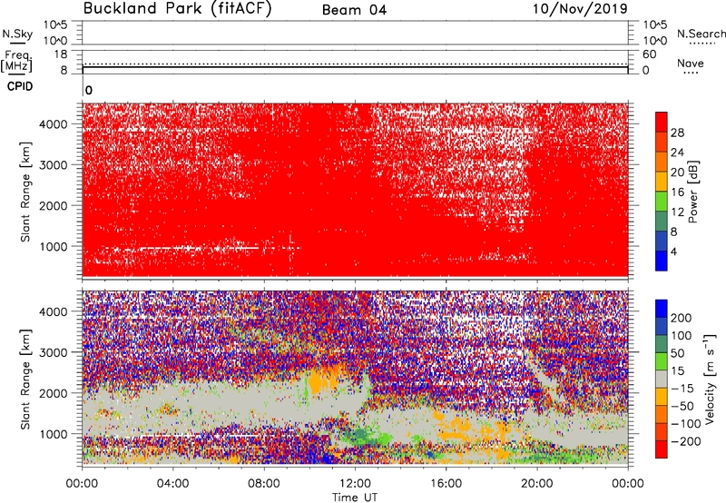Click the 'Power [dB]' colorbar label
Screen dimensions: 726x503
pos(693,192)
